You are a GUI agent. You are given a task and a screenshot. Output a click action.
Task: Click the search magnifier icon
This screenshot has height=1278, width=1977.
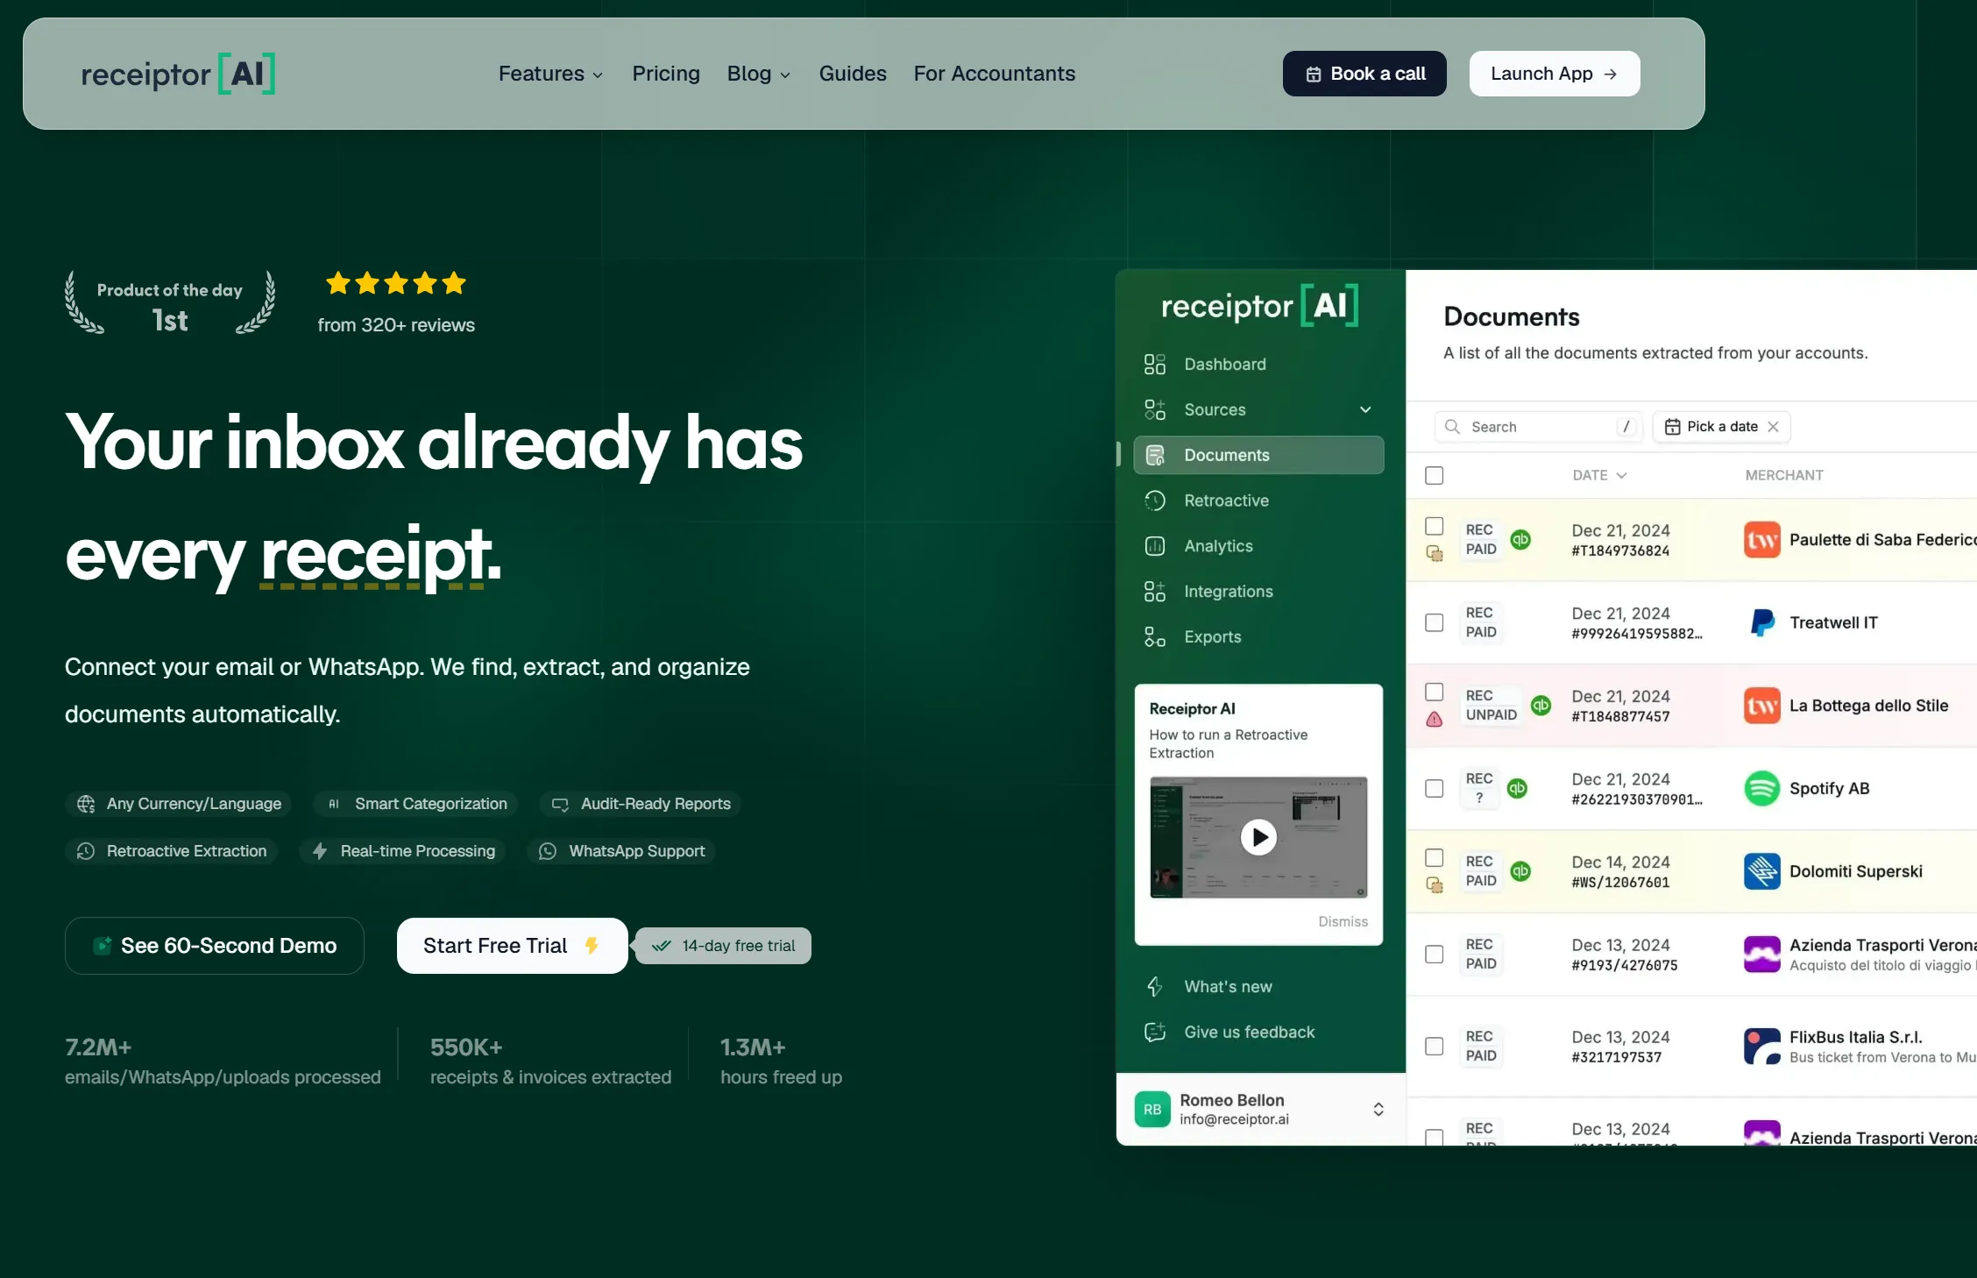(x=1452, y=427)
